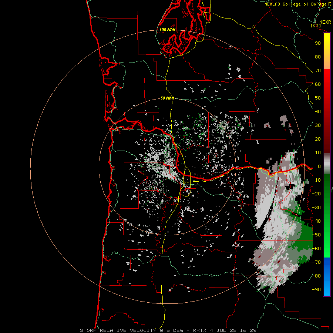Screen dimensions: 333x333
Task: Click the 50 value on velocity scale
Action: click(x=318, y=98)
